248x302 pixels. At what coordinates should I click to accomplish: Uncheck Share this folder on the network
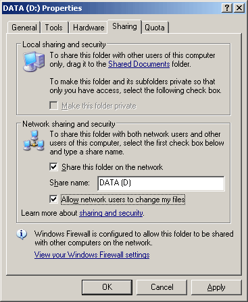53,167
